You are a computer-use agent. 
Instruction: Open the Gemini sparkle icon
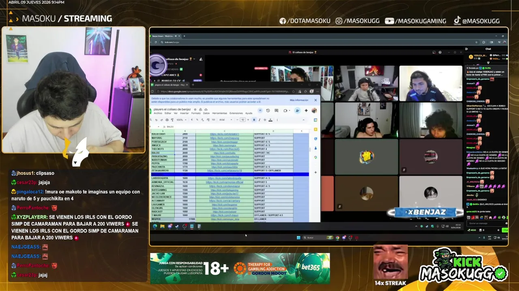click(x=306, y=110)
